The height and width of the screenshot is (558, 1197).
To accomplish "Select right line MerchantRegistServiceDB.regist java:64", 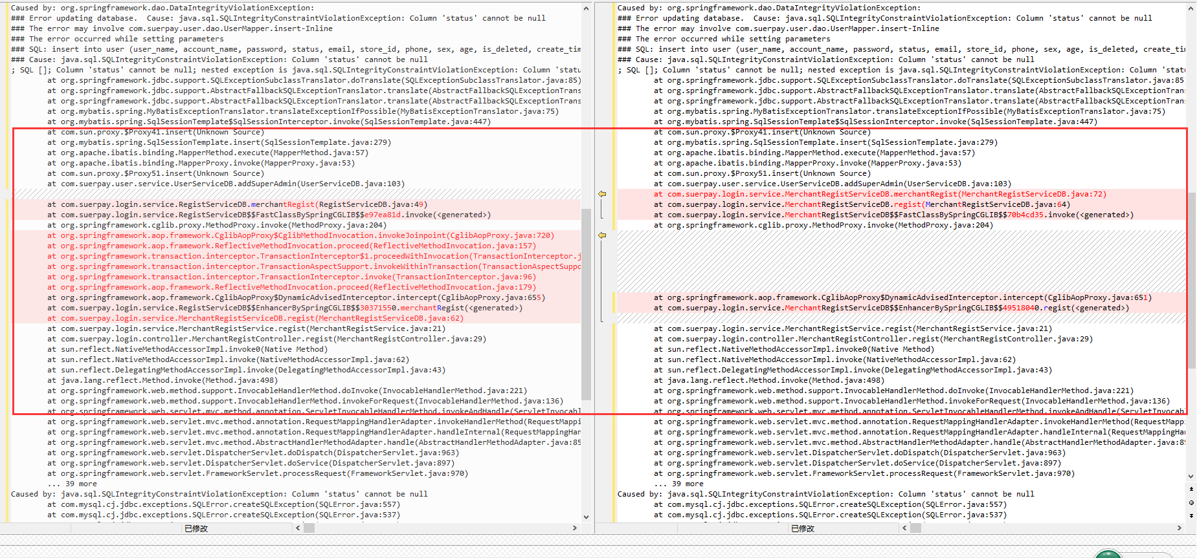I will coord(862,204).
